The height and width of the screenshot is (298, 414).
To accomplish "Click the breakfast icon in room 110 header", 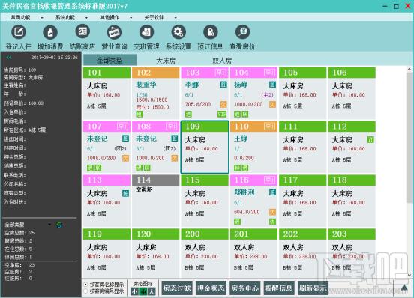I will click(269, 127).
